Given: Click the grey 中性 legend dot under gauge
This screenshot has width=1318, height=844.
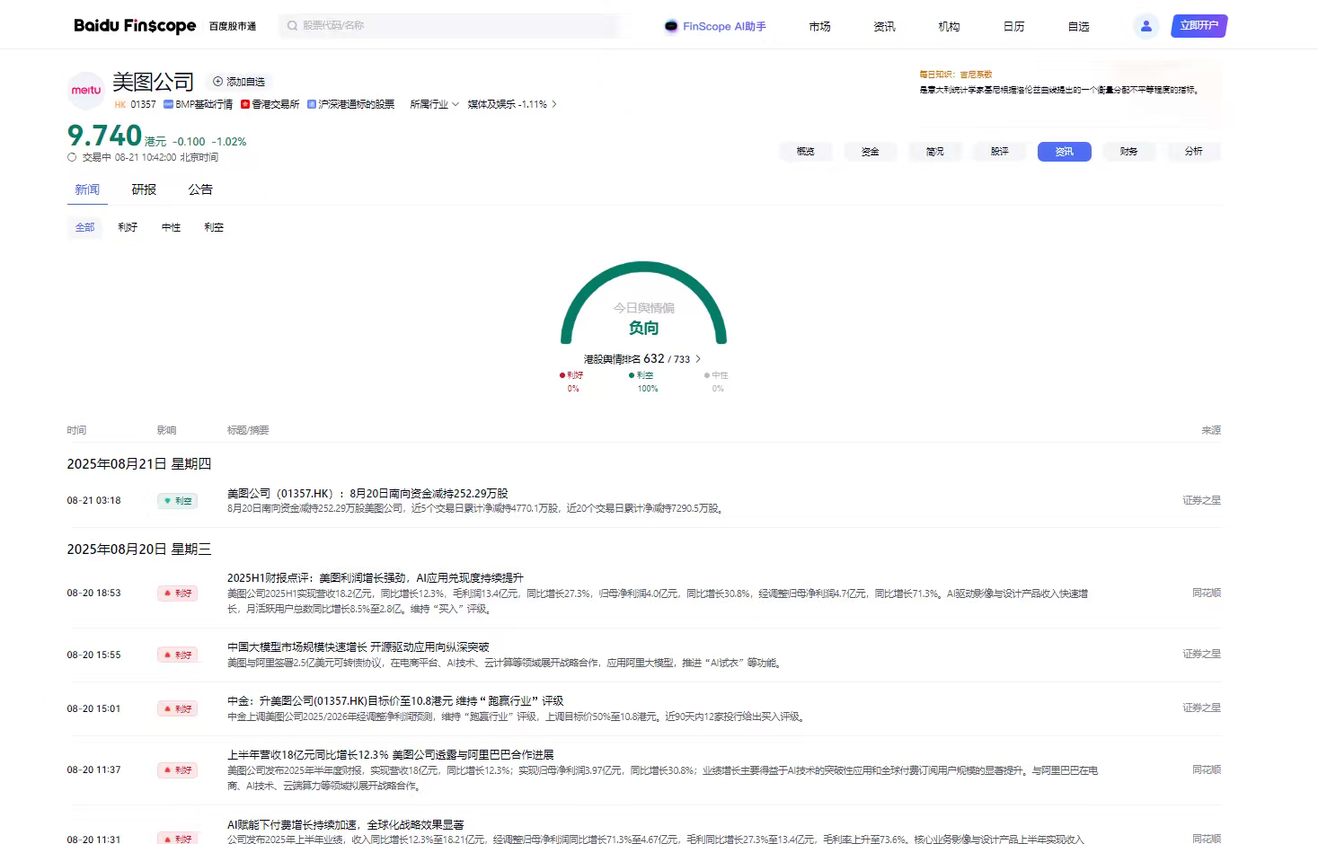Looking at the screenshot, I should pos(707,375).
